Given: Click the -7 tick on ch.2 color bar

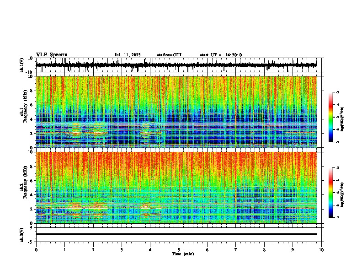Looking at the screenshot, I should [337, 217].
